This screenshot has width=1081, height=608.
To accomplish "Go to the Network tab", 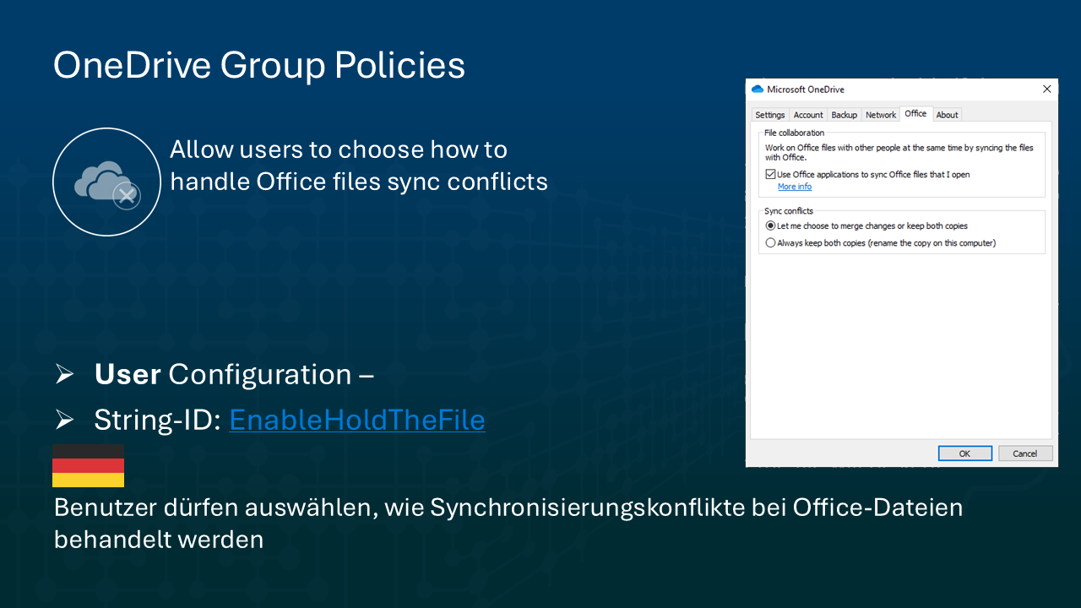I will pyautogui.click(x=881, y=115).
